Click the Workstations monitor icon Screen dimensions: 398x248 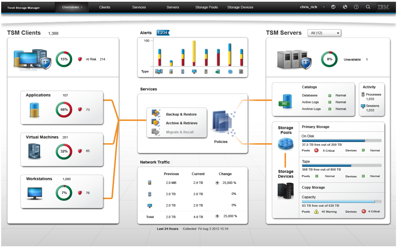(35, 193)
